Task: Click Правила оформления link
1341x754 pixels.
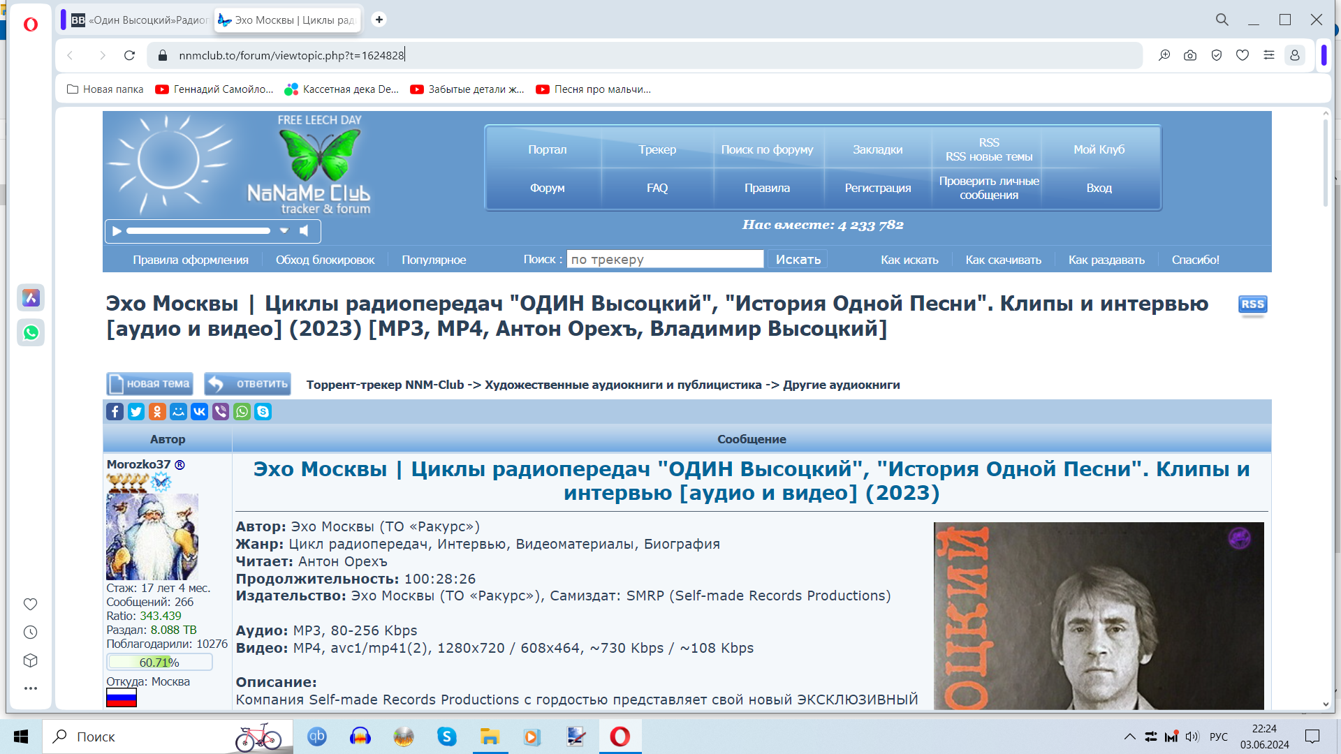Action: [191, 260]
